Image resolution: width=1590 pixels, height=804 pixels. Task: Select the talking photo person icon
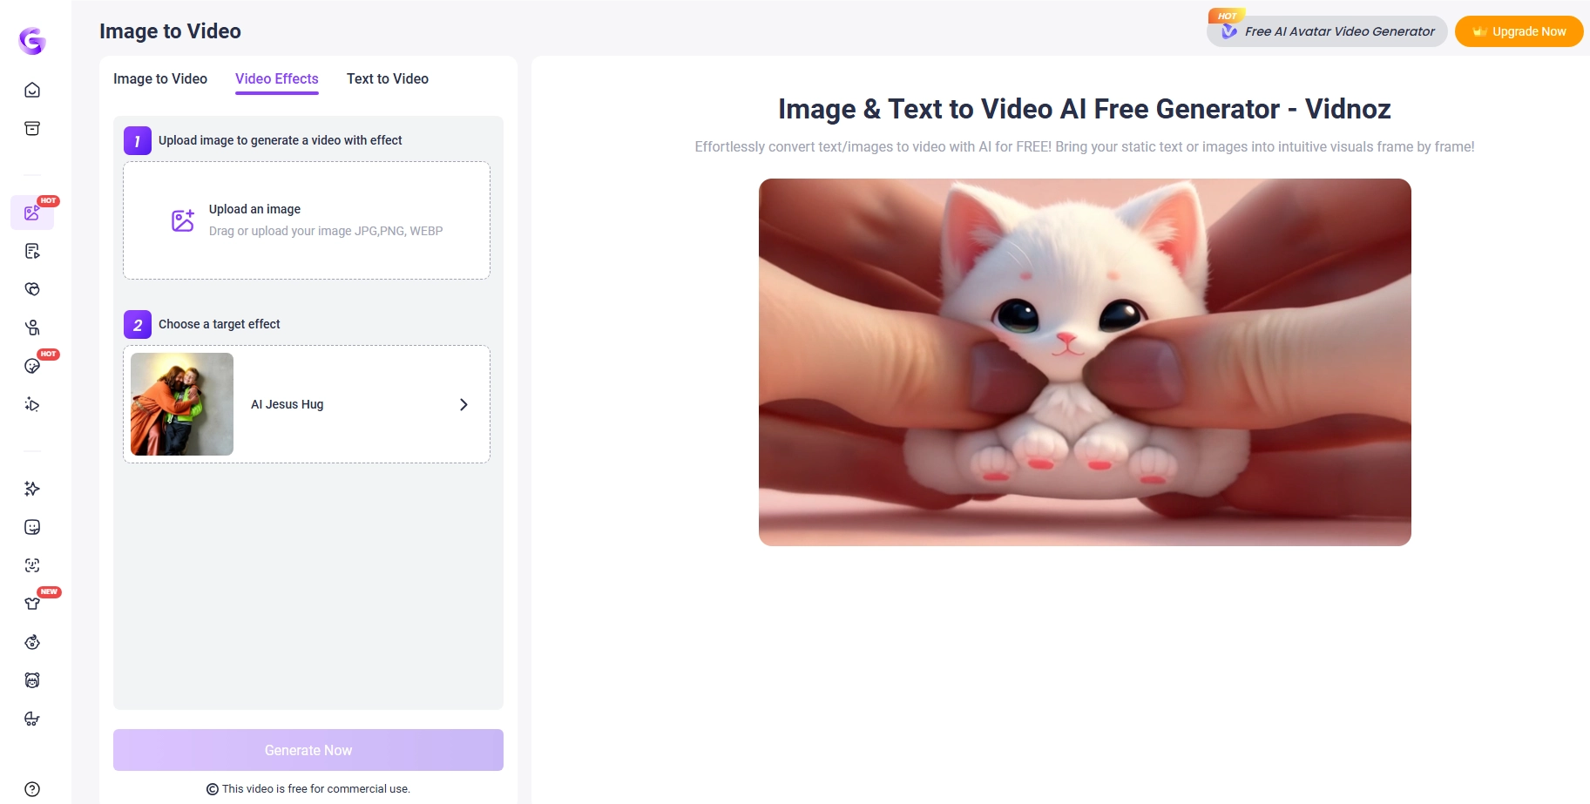31,328
